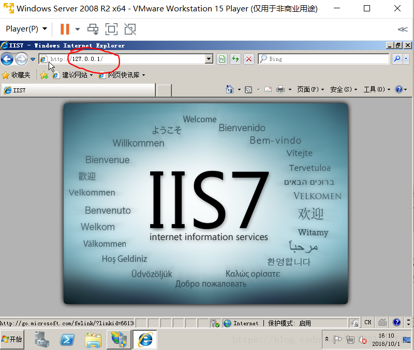Image resolution: width=414 pixels, height=350 pixels.
Task: Click the CH input language indicator
Action: pyautogui.click(x=368, y=322)
